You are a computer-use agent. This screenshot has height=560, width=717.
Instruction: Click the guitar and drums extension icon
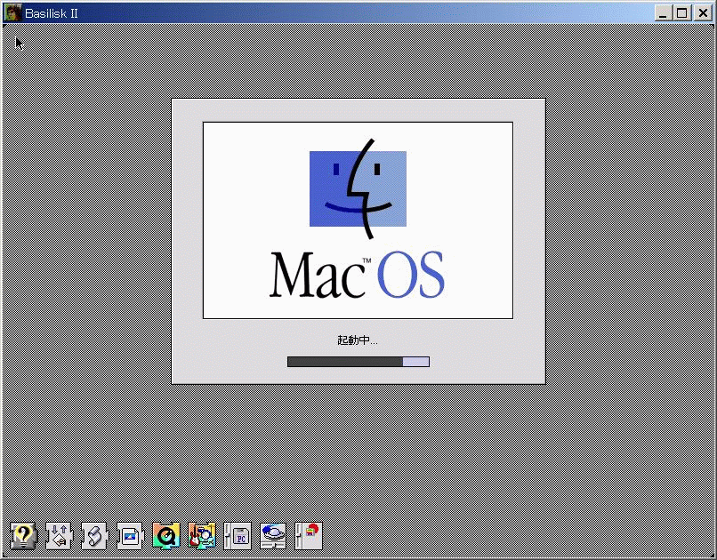(x=202, y=536)
